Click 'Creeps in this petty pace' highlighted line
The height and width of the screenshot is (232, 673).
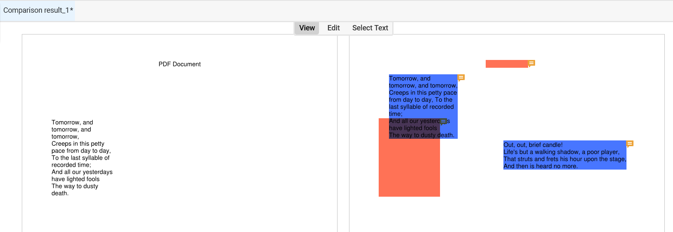pos(423,93)
